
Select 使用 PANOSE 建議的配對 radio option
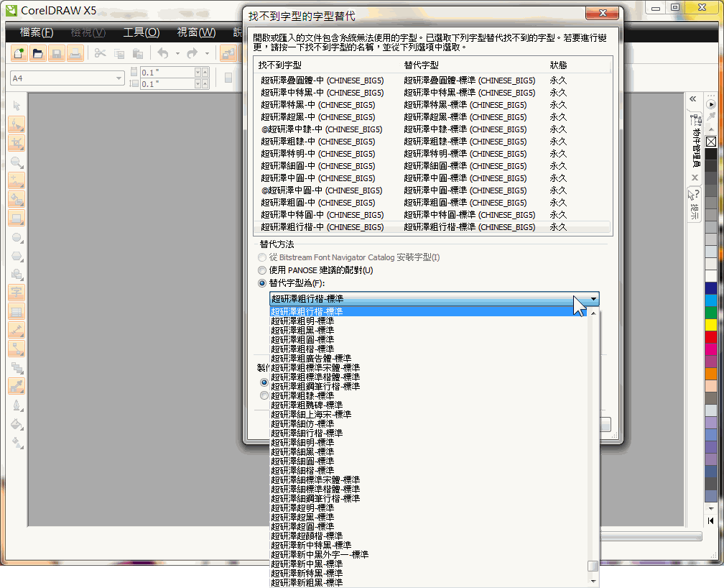pos(263,270)
